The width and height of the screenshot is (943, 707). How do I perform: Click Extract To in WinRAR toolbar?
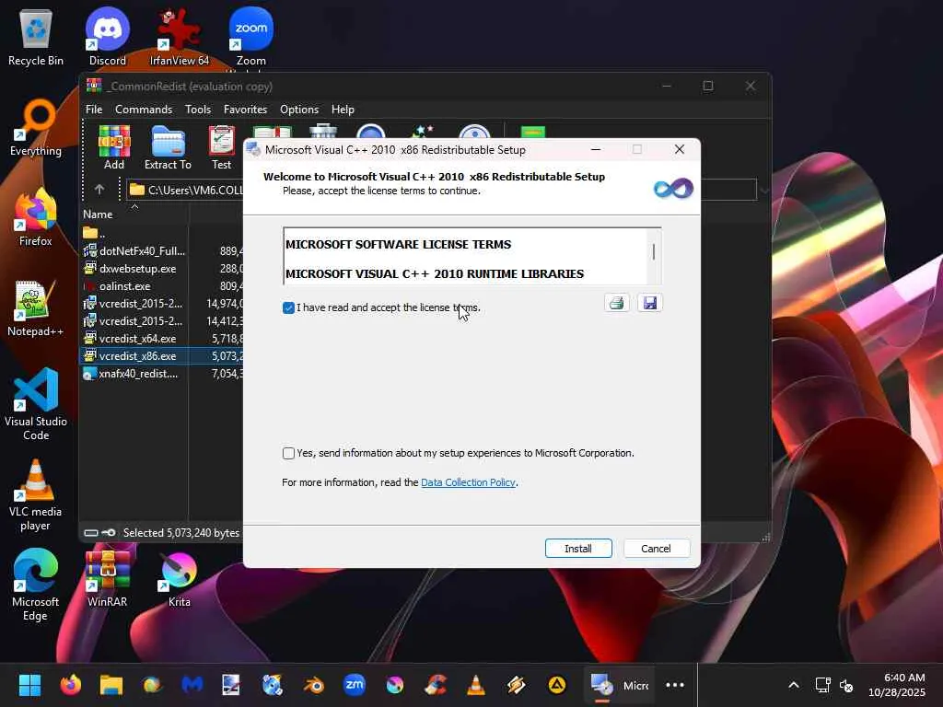[x=168, y=148]
